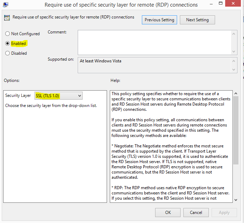This screenshot has width=244, height=223.
Task: Click the Supported on text field
Action: 154,65
